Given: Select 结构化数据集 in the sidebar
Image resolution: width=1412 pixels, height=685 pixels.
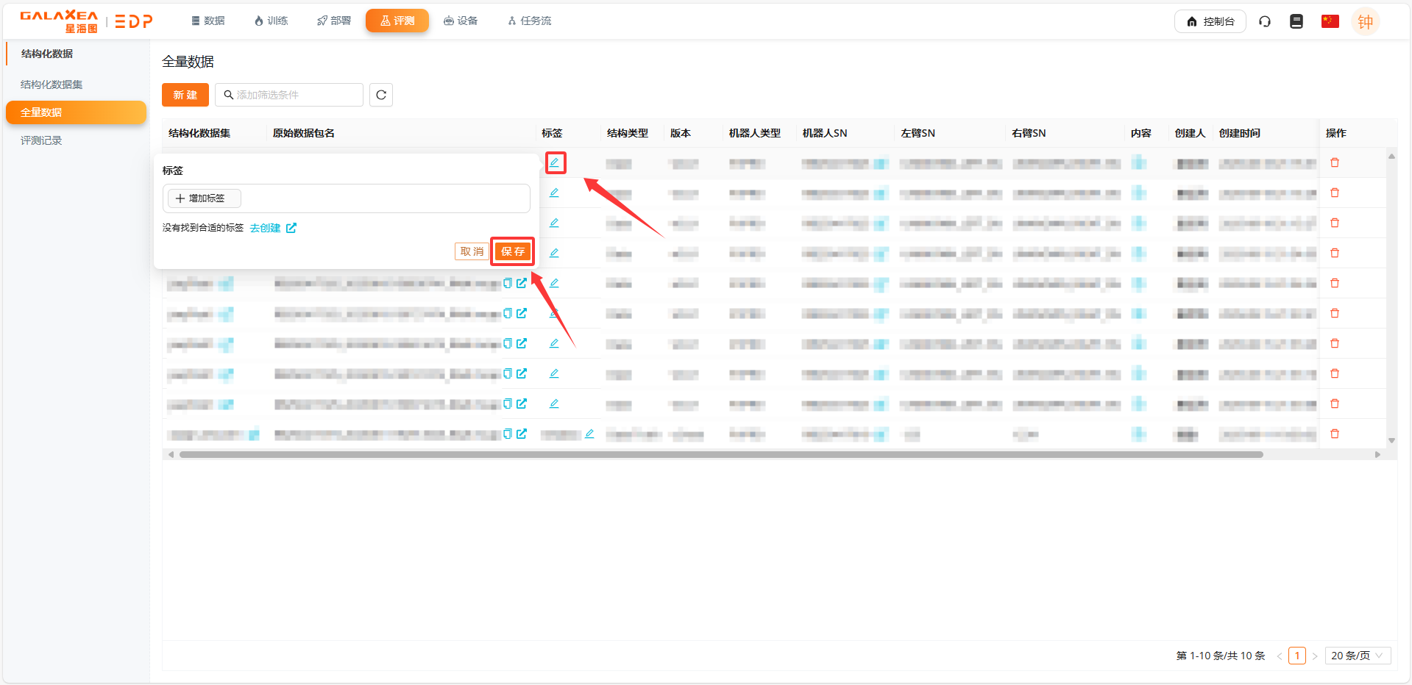Looking at the screenshot, I should pyautogui.click(x=52, y=85).
